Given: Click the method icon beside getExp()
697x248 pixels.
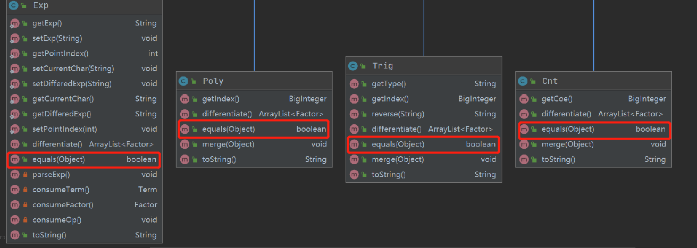Looking at the screenshot, I should click(x=14, y=23).
